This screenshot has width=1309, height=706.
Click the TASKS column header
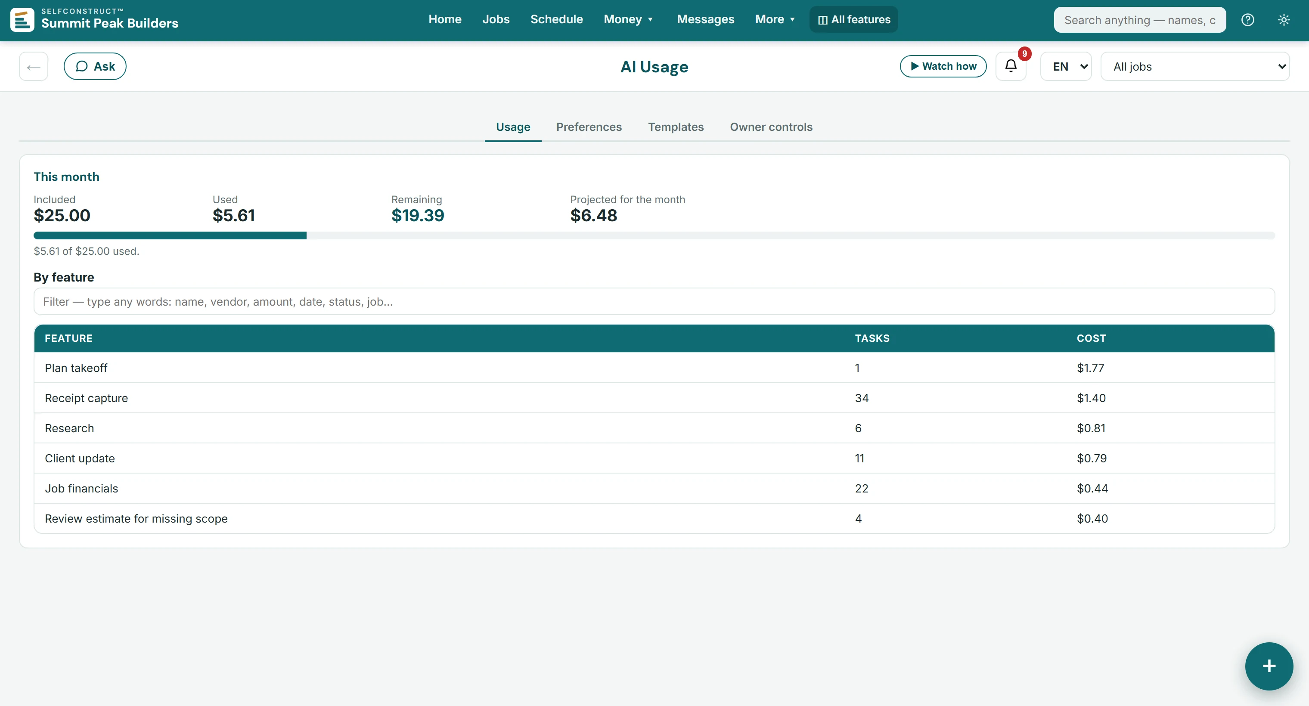[872, 338]
